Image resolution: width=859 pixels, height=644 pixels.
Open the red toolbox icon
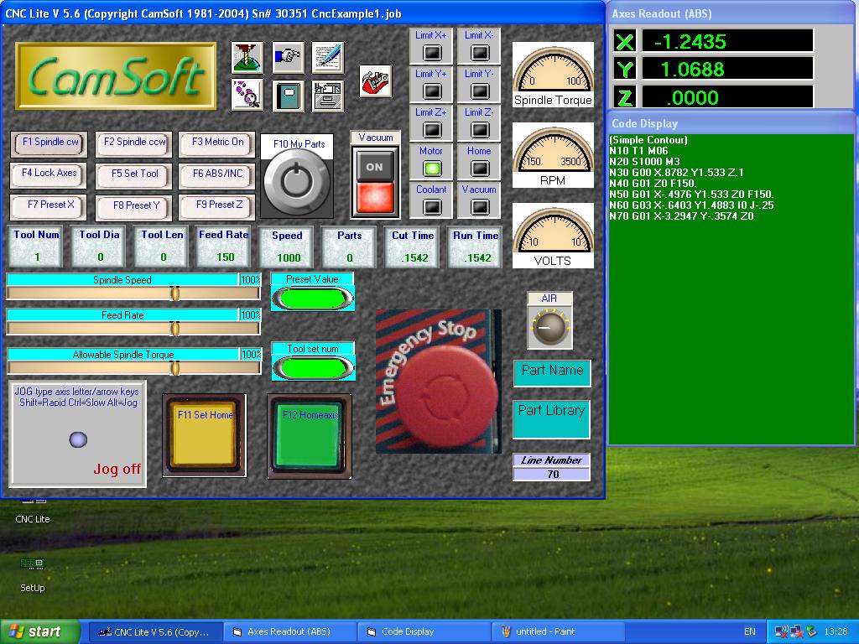[376, 81]
